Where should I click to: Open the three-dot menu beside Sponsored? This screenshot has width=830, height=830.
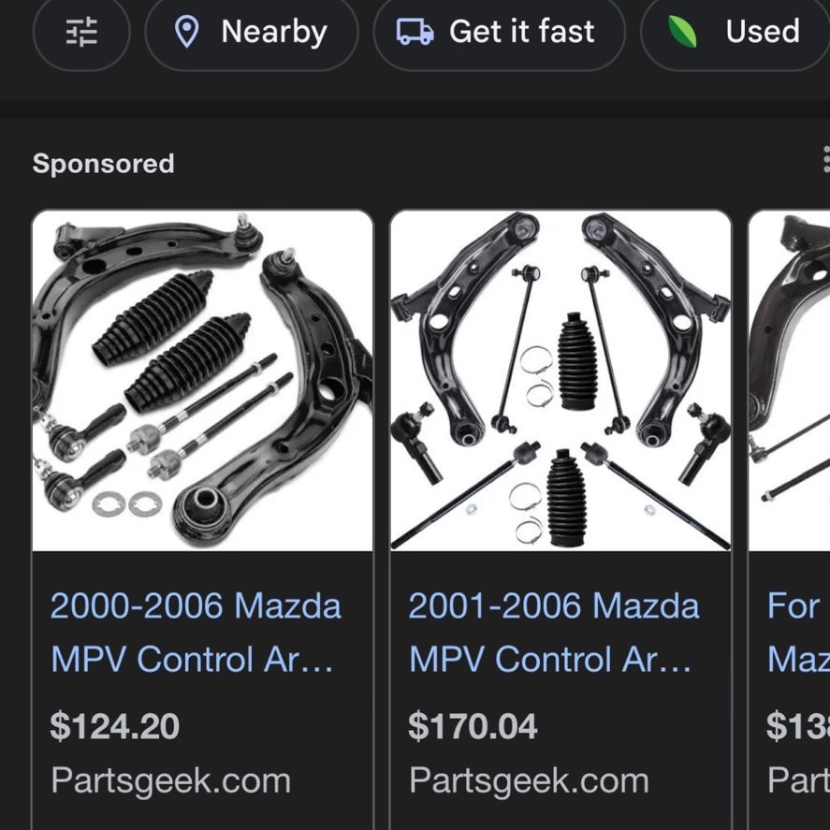(825, 159)
